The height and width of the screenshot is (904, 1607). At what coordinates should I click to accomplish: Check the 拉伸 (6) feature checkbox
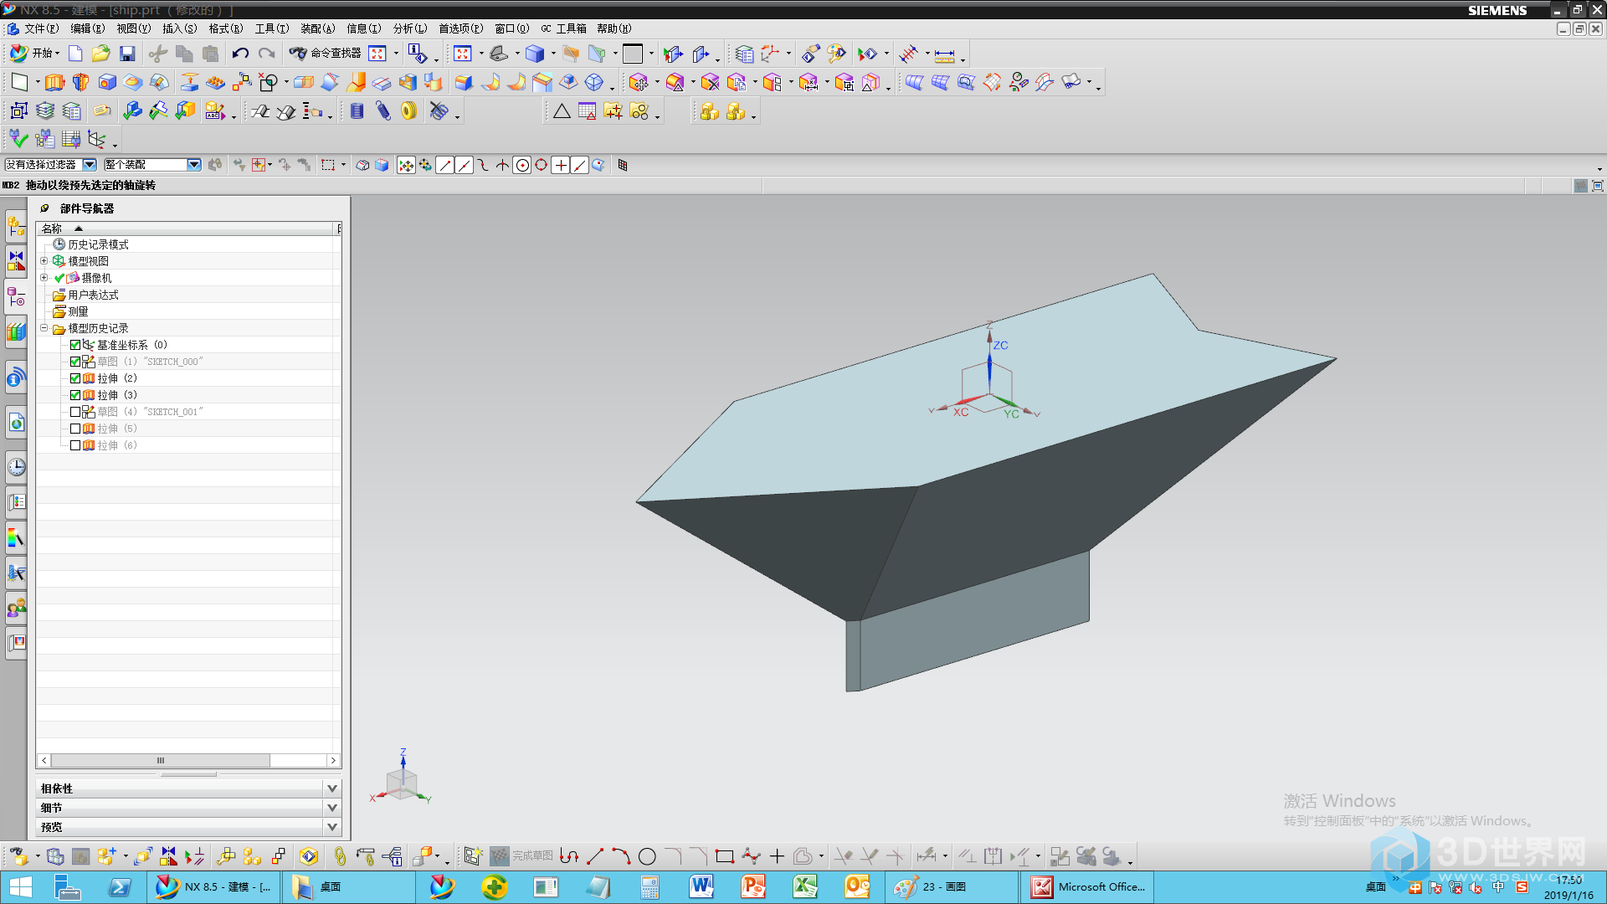point(75,445)
